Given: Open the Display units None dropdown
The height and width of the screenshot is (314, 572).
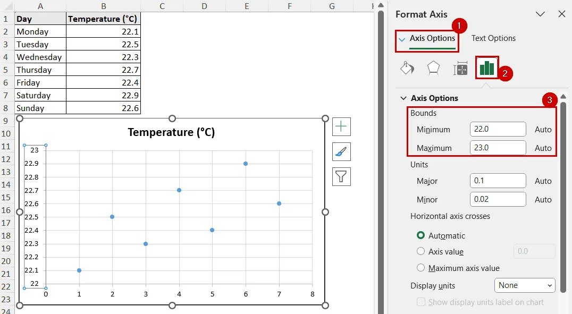Looking at the screenshot, I should (525, 285).
